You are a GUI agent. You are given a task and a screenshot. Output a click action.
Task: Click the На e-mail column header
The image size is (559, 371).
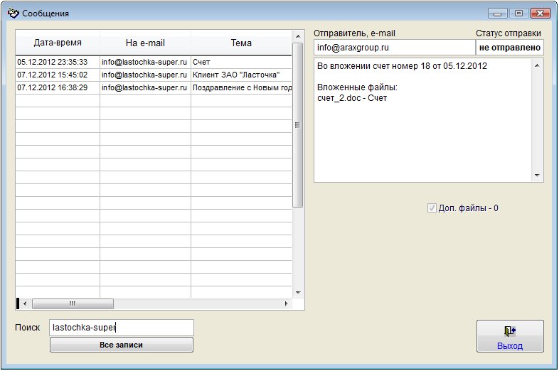click(145, 43)
